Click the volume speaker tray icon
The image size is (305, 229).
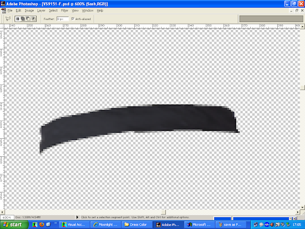tap(272, 225)
